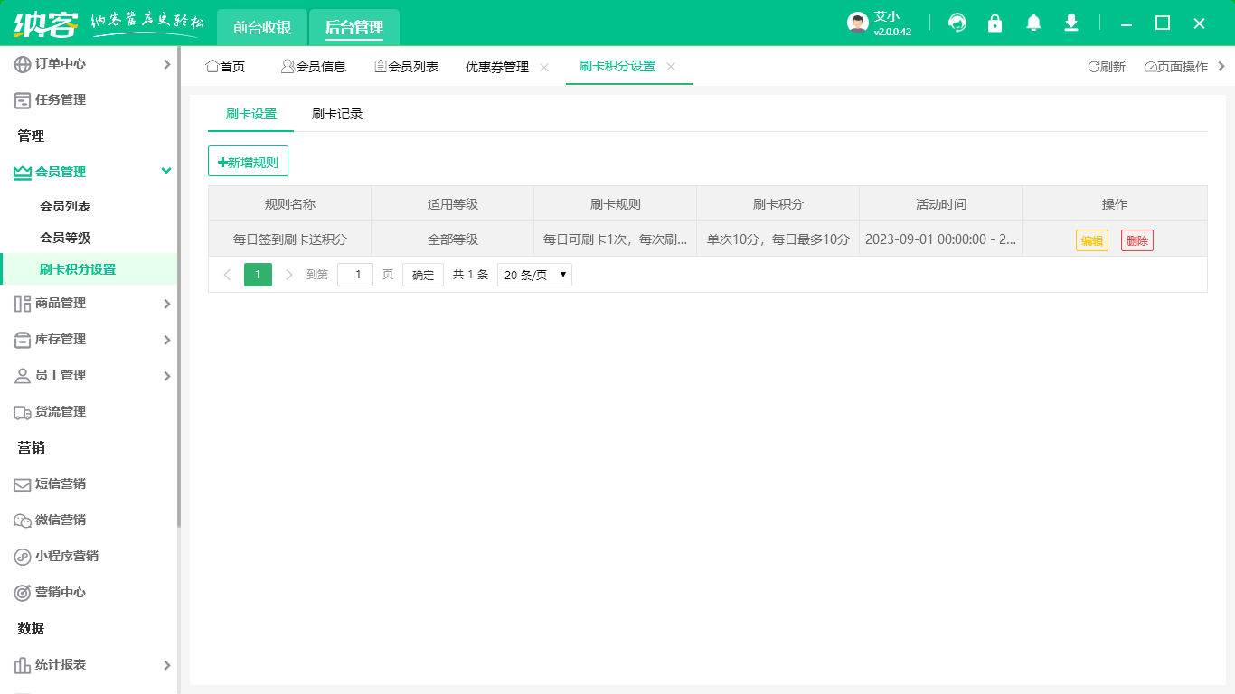Click the 会员列表 tab clipboard icon
The image size is (1235, 694).
(x=381, y=66)
